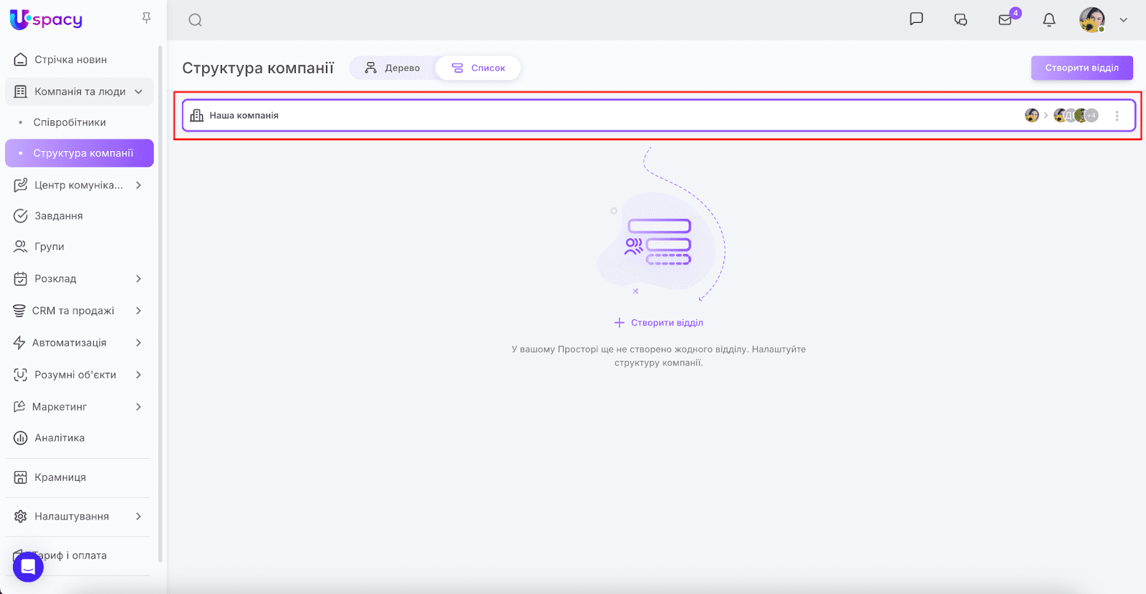Image resolution: width=1146 pixels, height=594 pixels.
Task: Click the Розклад calendar icon
Action: tap(21, 278)
